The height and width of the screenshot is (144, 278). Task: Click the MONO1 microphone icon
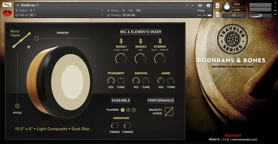[121, 41]
